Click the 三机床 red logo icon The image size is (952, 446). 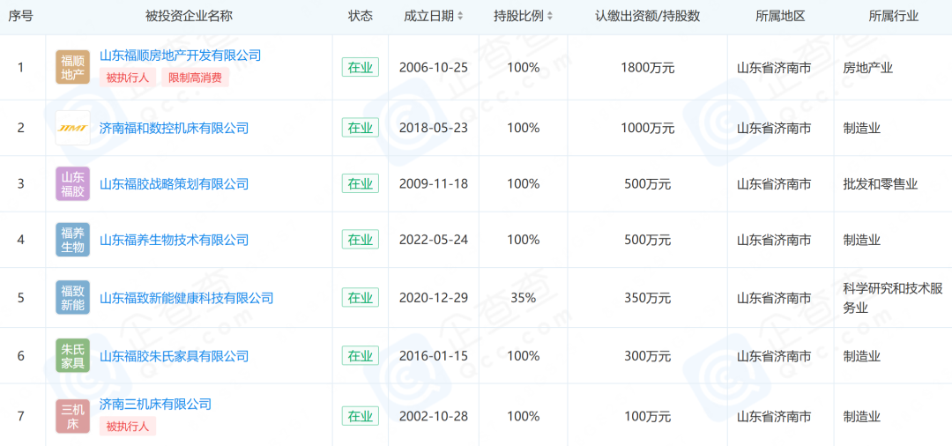click(73, 416)
